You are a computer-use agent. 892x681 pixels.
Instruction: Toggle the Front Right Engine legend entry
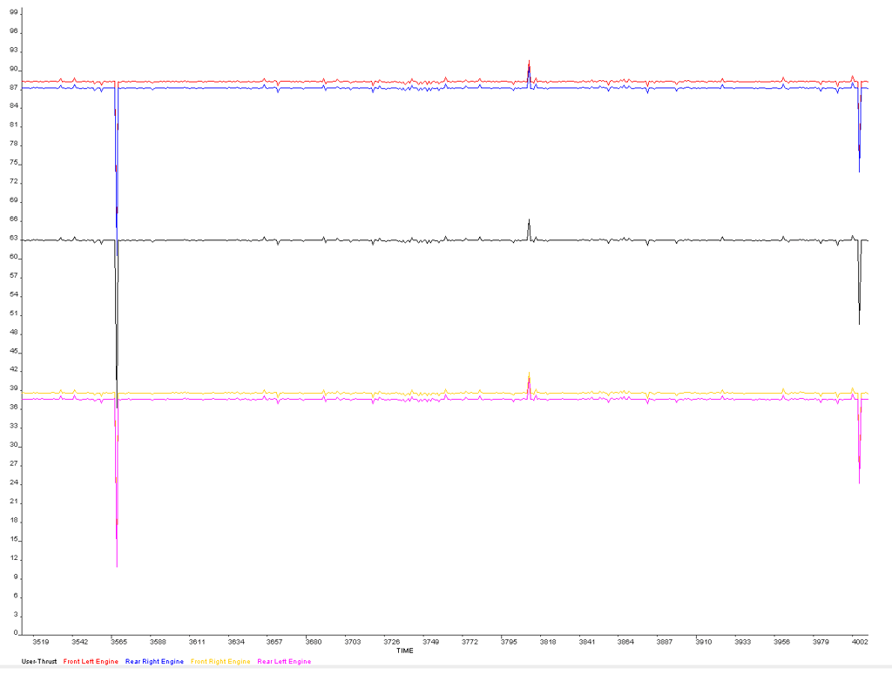pyautogui.click(x=220, y=662)
